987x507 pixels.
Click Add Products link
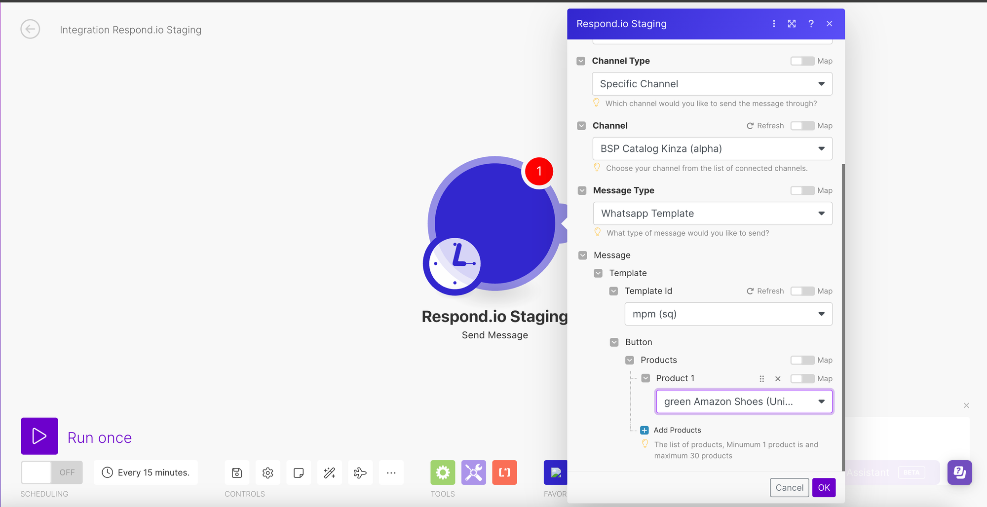[x=677, y=430]
